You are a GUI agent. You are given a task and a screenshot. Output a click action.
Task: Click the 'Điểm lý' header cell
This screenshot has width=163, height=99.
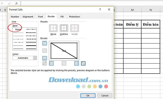(x=132, y=24)
